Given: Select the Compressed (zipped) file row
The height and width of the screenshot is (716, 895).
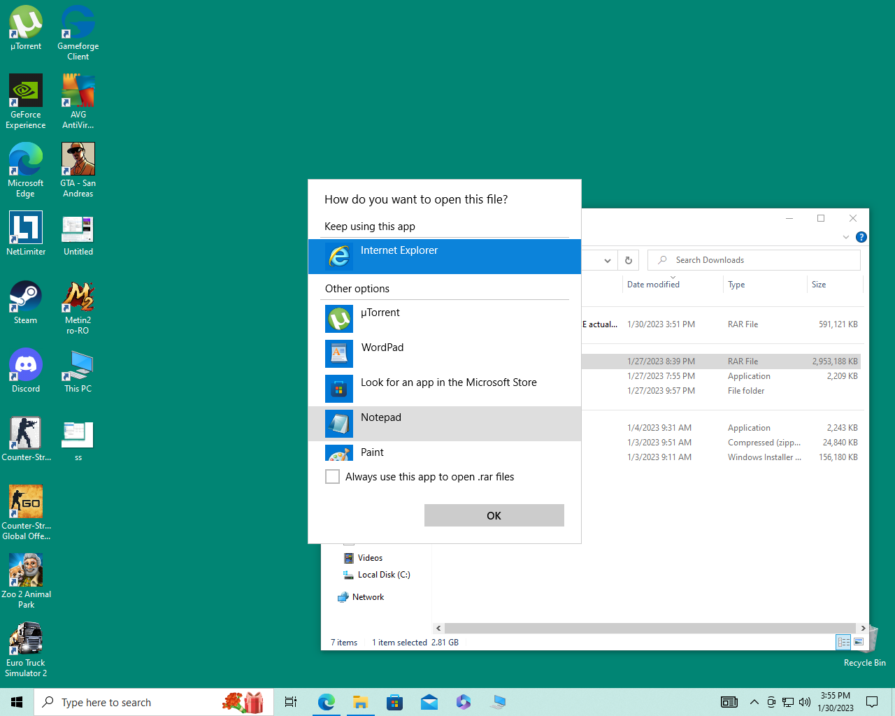Looking at the screenshot, I should coord(721,443).
